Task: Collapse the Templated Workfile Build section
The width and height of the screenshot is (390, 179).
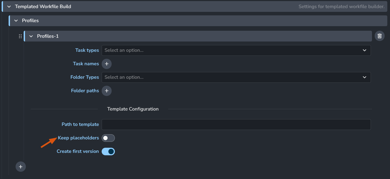Action: click(x=9, y=6)
